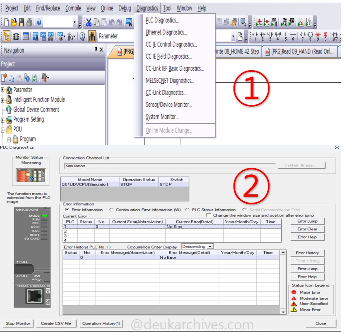Click the Stop Monitor button

click(x=18, y=323)
